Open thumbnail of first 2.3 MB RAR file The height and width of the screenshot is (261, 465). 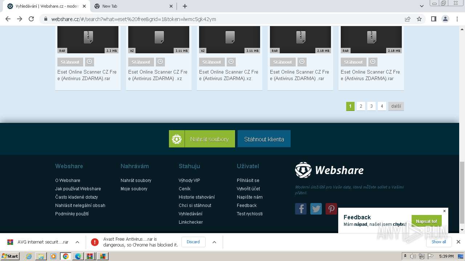point(88,40)
